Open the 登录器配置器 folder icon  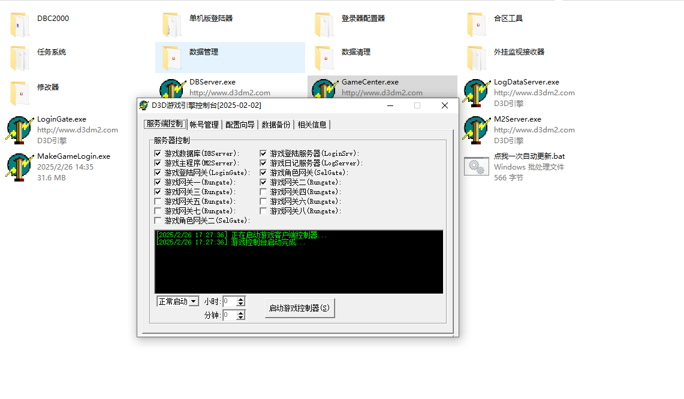[x=324, y=25]
